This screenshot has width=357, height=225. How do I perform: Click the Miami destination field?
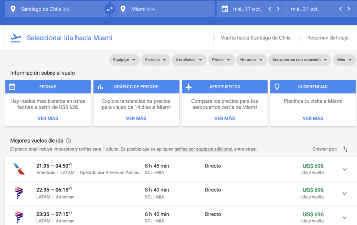coord(163,9)
